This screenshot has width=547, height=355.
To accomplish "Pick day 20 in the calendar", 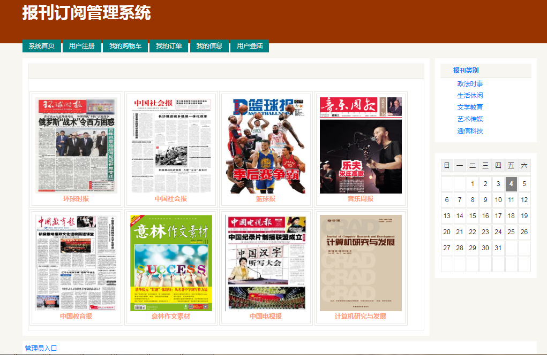I will (x=447, y=232).
